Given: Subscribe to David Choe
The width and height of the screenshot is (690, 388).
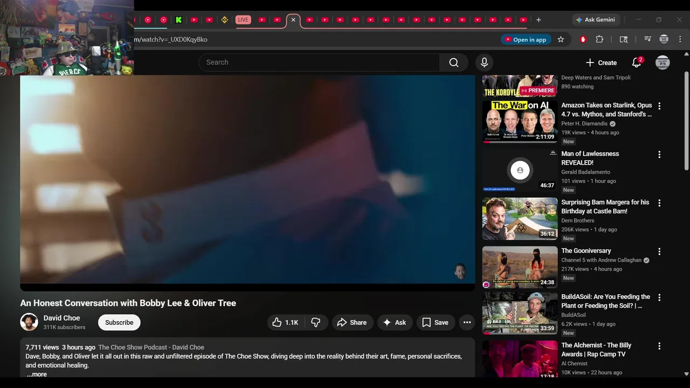Looking at the screenshot, I should 119,322.
